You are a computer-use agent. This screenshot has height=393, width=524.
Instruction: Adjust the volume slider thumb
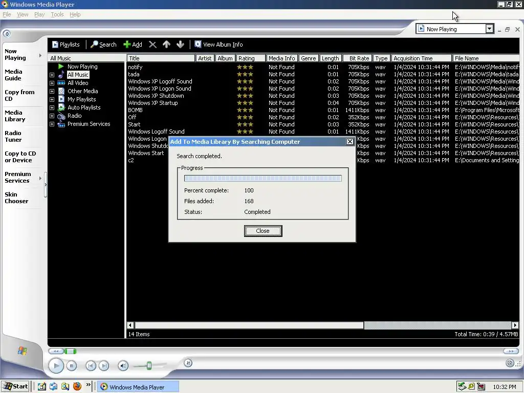tap(149, 365)
